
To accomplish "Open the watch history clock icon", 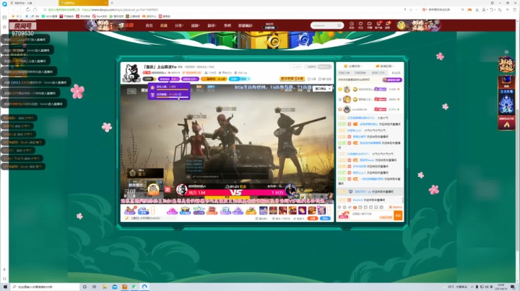I will pyautogui.click(x=352, y=25).
